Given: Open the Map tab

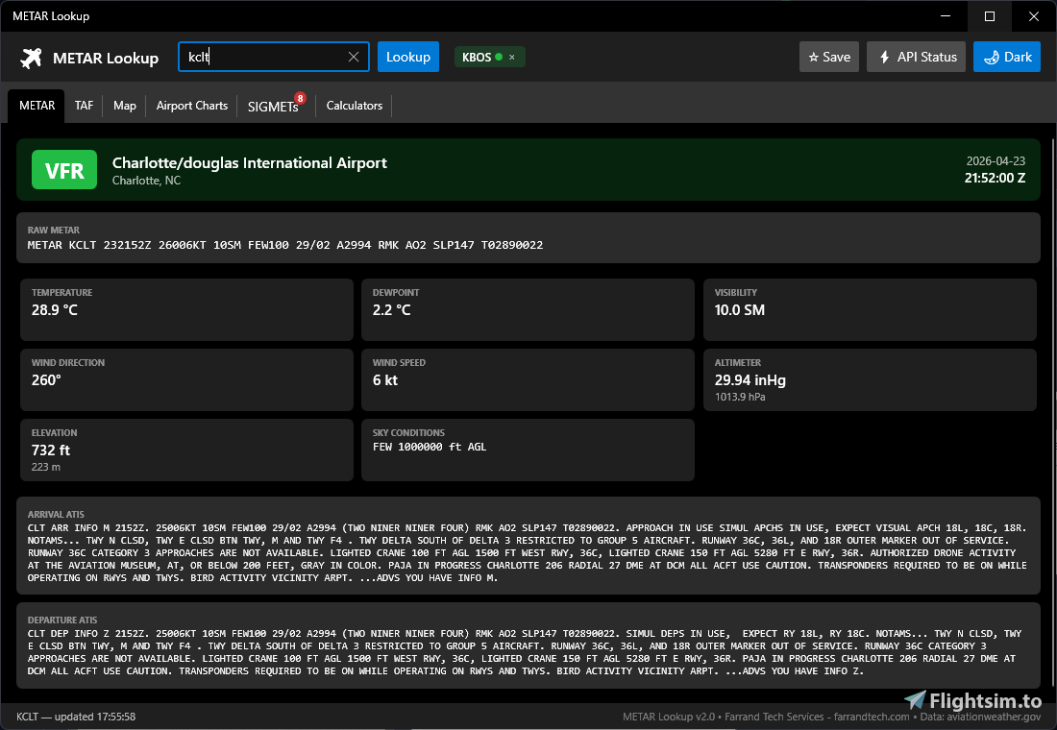Looking at the screenshot, I should pos(125,106).
